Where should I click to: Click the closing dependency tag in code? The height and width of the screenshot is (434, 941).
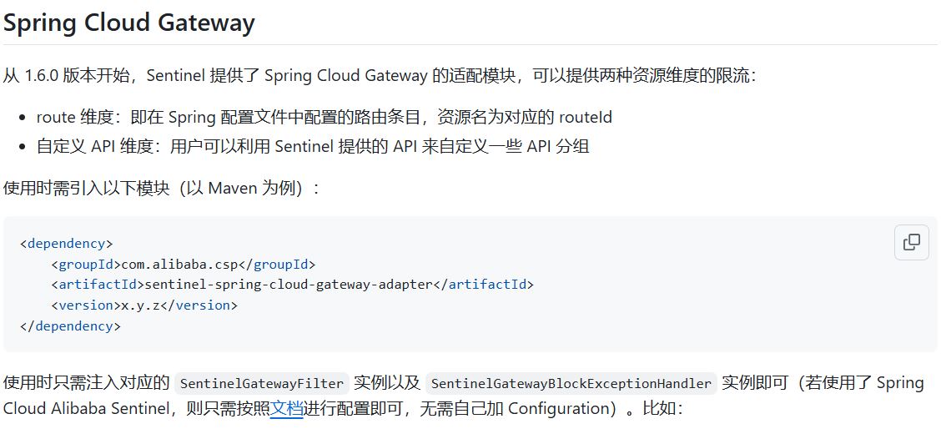click(x=70, y=325)
